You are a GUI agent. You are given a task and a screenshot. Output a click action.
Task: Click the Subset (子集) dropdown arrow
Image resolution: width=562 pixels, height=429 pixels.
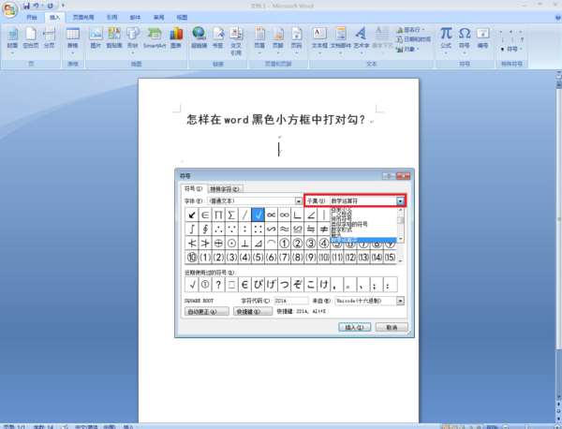pyautogui.click(x=400, y=201)
